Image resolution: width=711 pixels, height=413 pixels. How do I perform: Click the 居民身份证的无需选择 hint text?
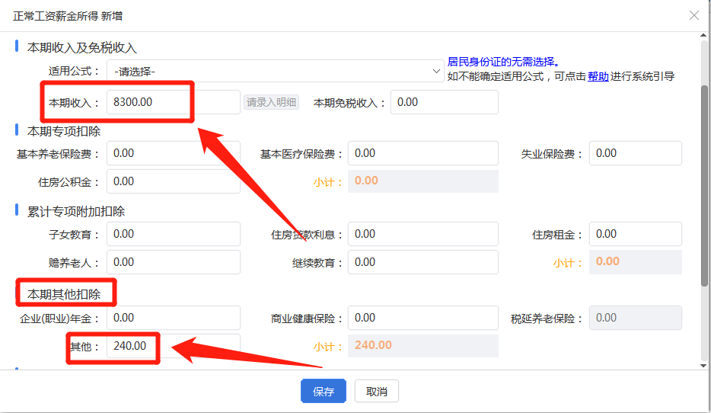coord(503,62)
